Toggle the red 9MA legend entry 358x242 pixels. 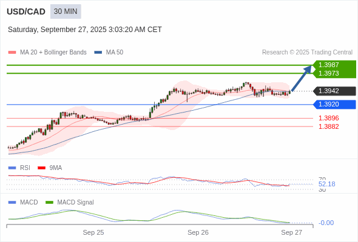coord(50,168)
